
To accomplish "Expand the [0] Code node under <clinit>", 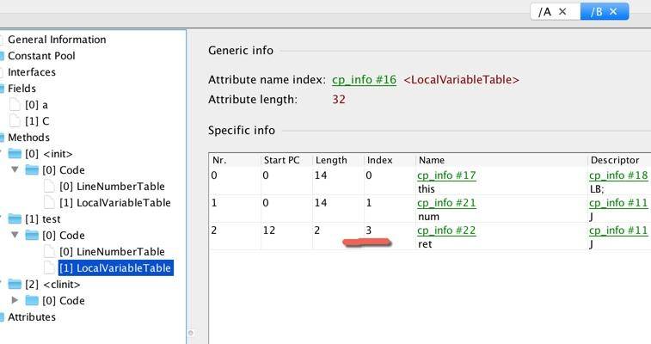I will pos(15,301).
